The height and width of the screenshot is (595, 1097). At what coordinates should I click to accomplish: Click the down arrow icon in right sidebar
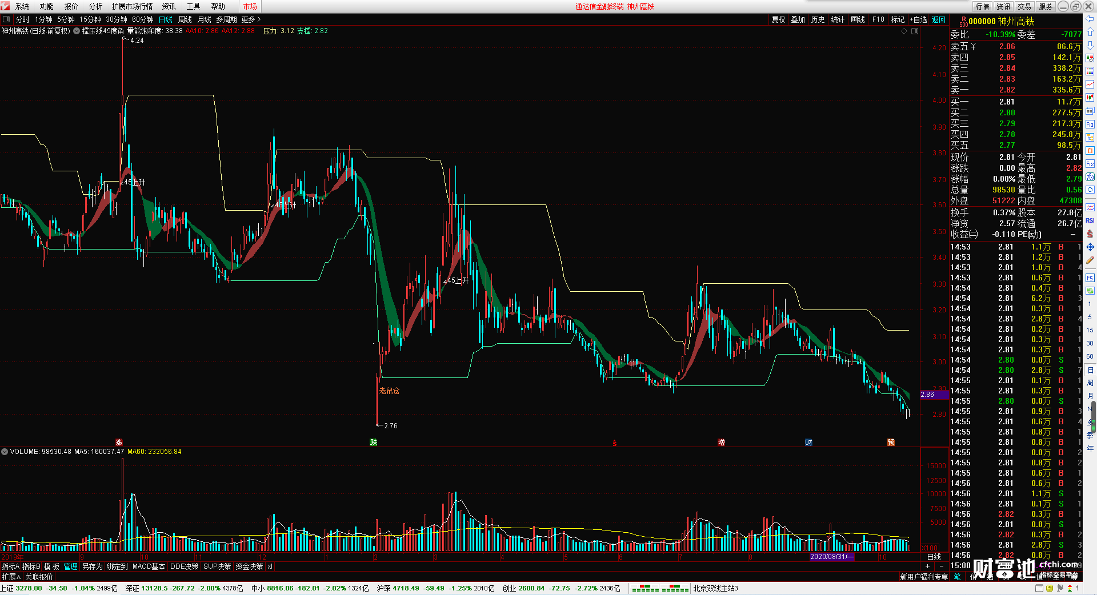[1090, 45]
